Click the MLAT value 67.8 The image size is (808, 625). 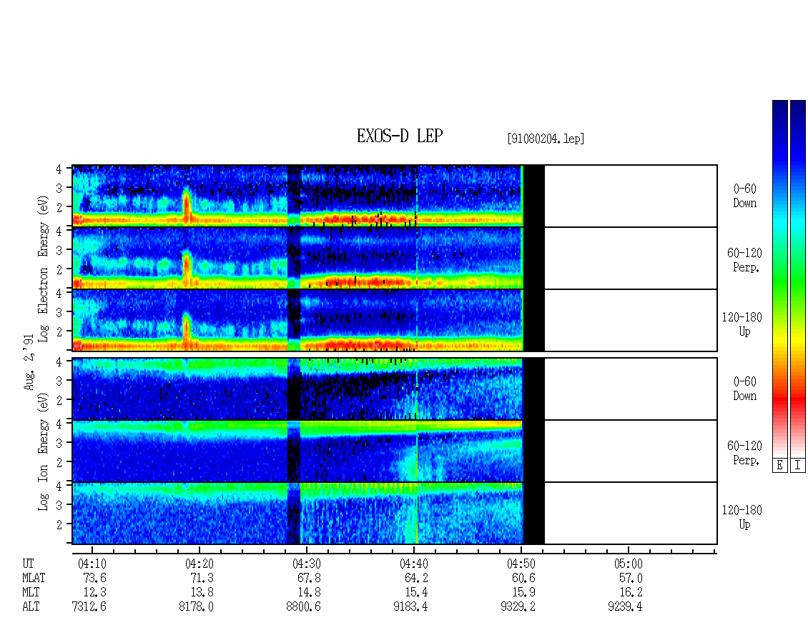[x=309, y=578]
